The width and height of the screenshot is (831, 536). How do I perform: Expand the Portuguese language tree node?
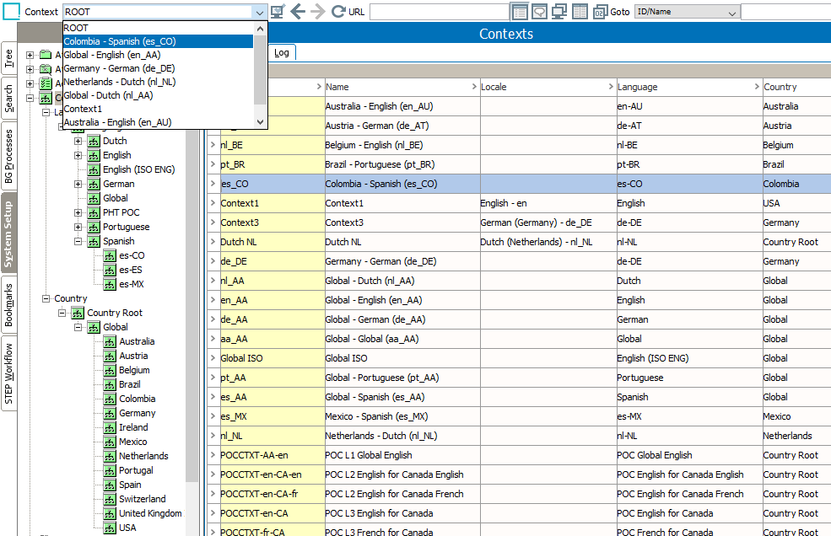coord(78,227)
